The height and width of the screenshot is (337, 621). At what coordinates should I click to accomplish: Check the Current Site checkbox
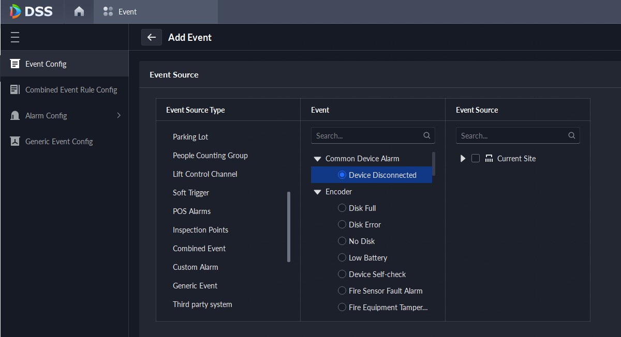pos(476,158)
